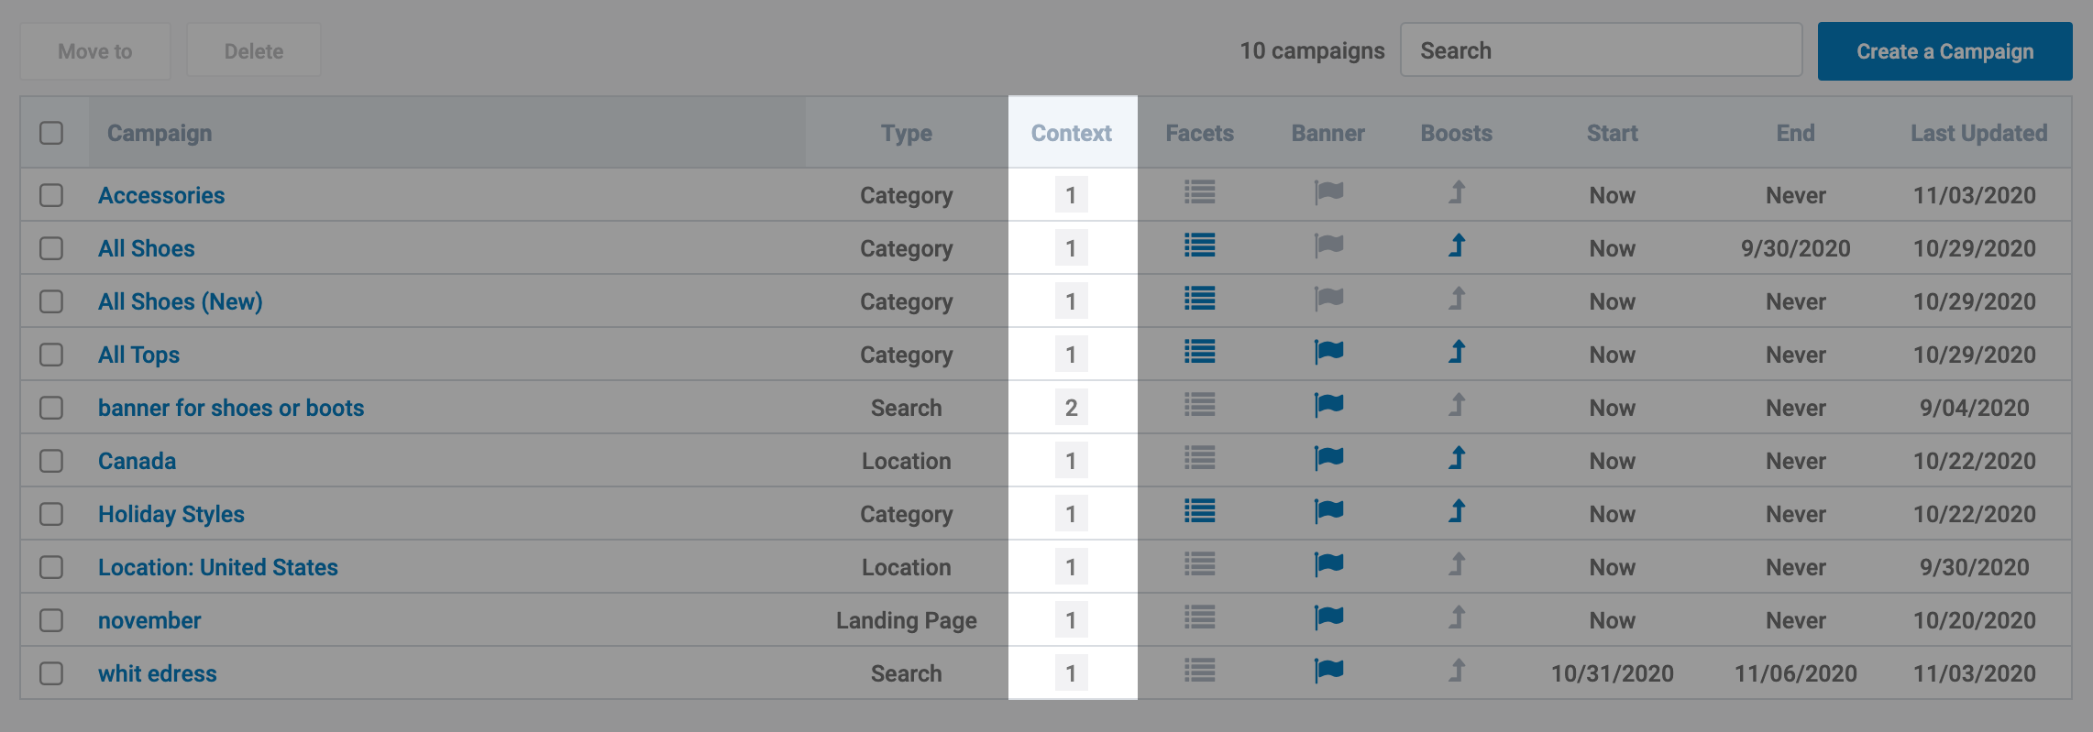The width and height of the screenshot is (2093, 732).
Task: Select the Canada campaign checkbox
Action: pyautogui.click(x=51, y=461)
